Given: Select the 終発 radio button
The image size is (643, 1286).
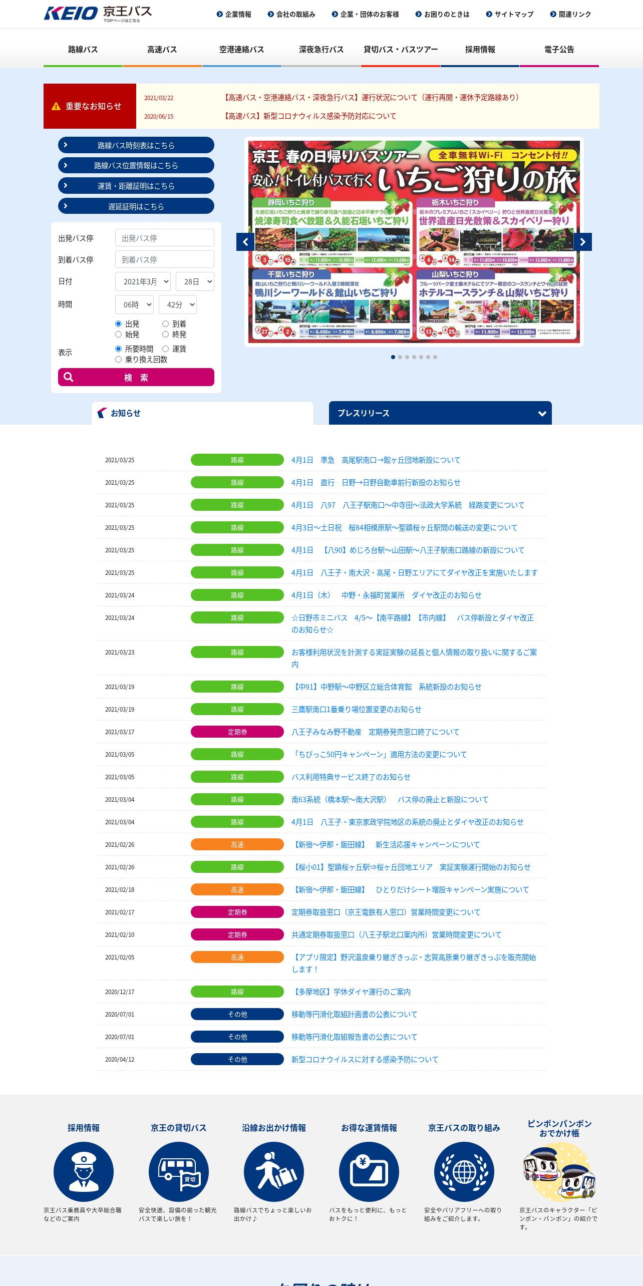Looking at the screenshot, I should [165, 334].
